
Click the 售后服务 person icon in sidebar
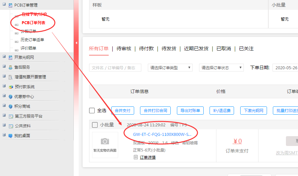[11, 67]
